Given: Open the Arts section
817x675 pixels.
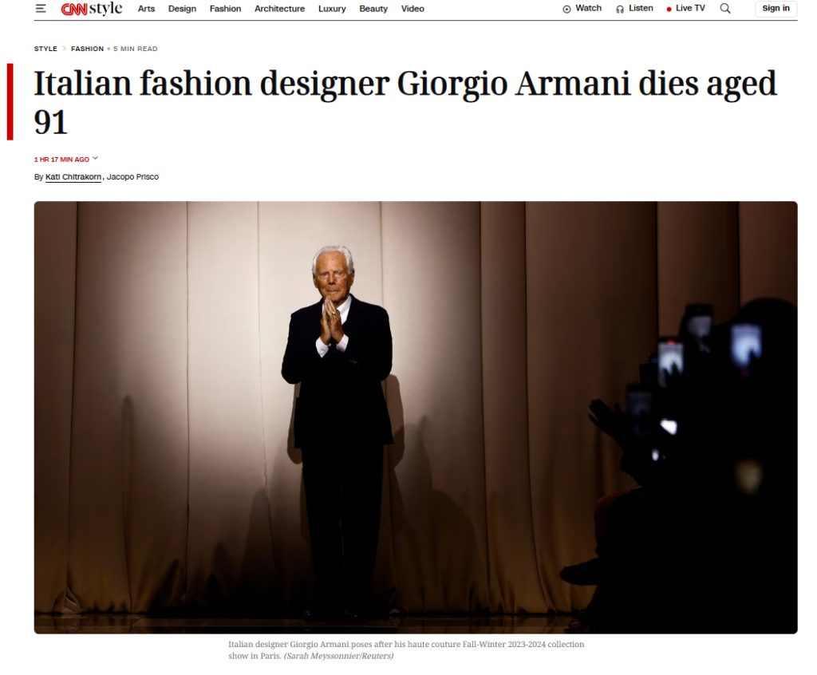Looking at the screenshot, I should click(x=147, y=9).
